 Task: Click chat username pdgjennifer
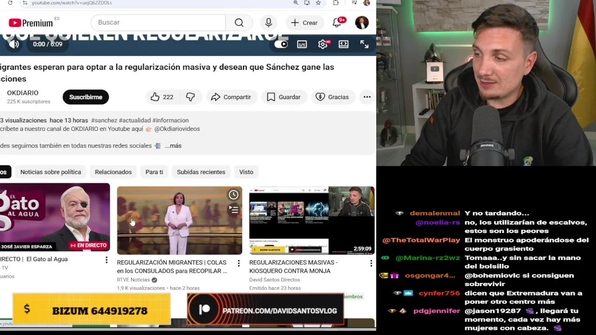point(437,311)
